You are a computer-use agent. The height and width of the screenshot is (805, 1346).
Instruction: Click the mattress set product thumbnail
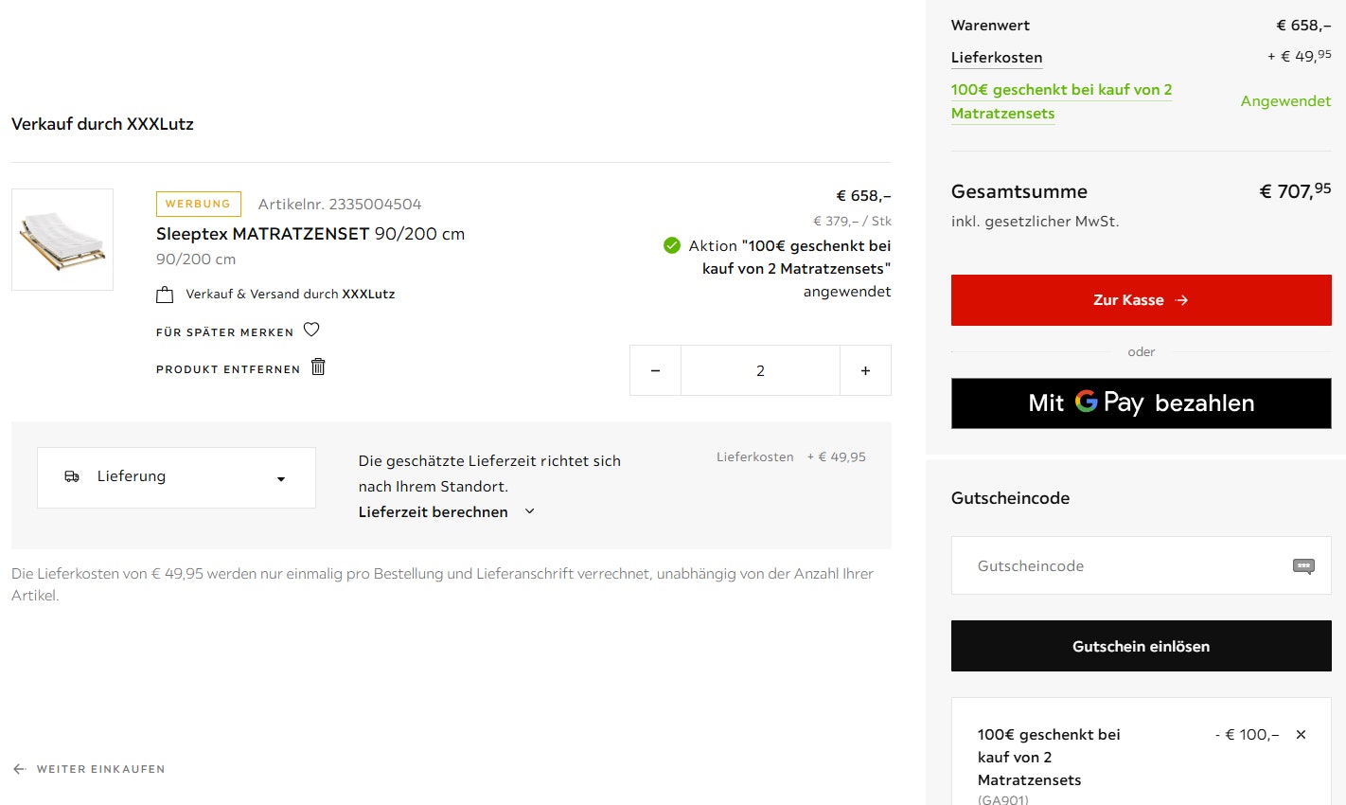pos(62,240)
